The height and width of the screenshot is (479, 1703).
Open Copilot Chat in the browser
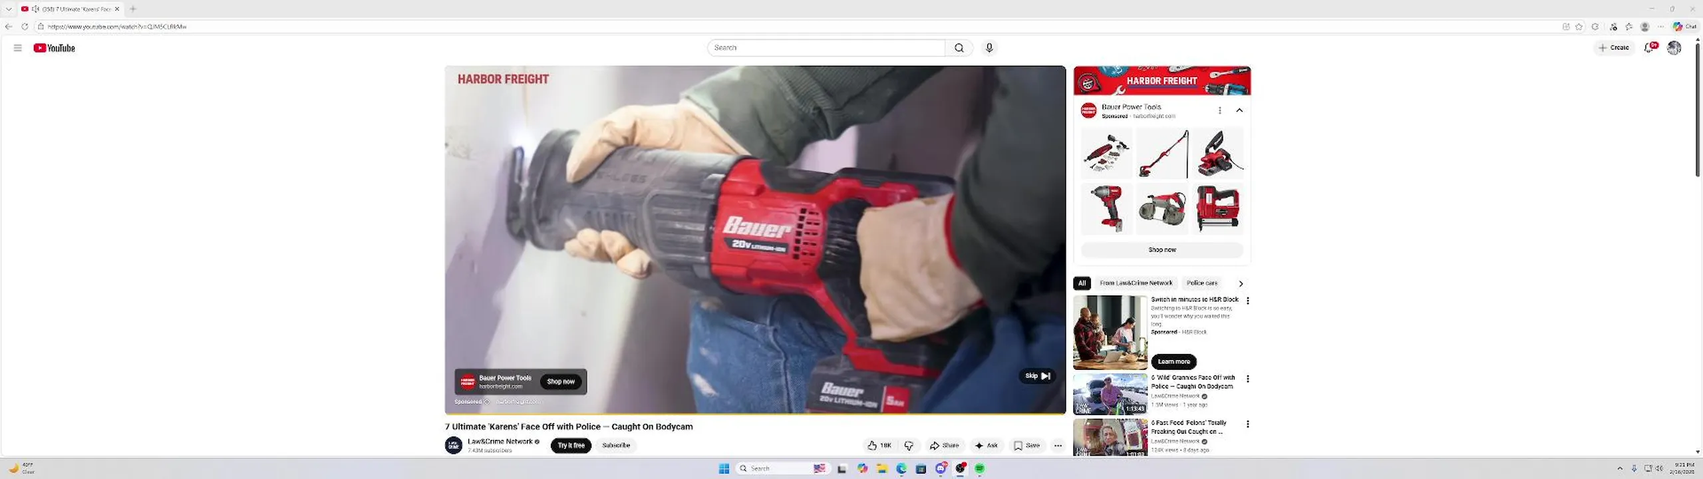click(x=1685, y=27)
